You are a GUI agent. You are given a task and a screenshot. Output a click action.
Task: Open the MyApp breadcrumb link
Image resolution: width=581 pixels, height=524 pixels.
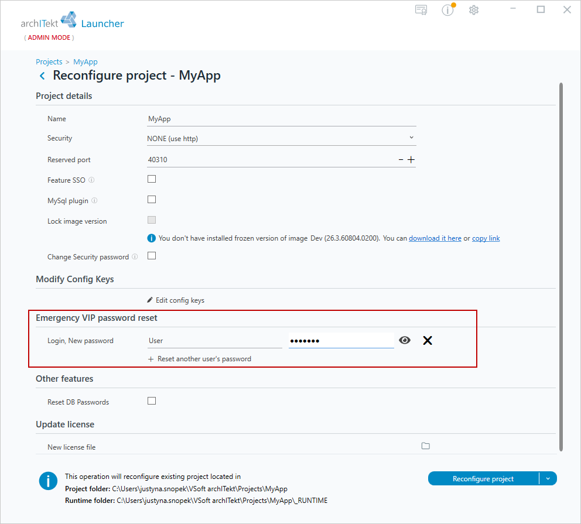[x=86, y=62]
